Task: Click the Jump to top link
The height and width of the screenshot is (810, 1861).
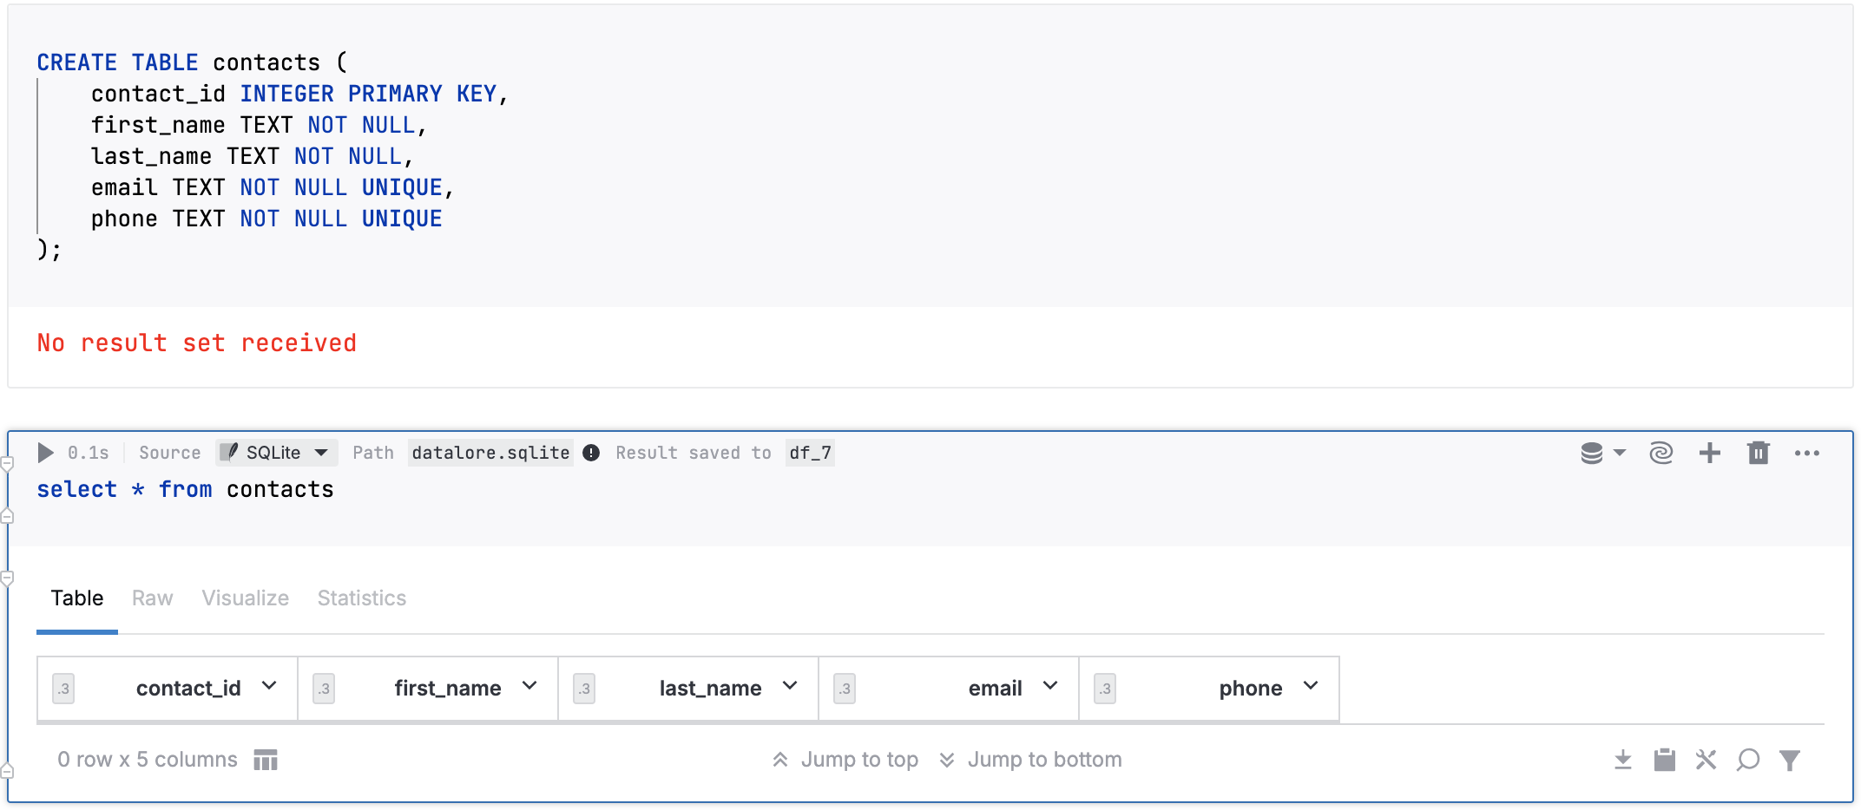Action: (x=859, y=759)
